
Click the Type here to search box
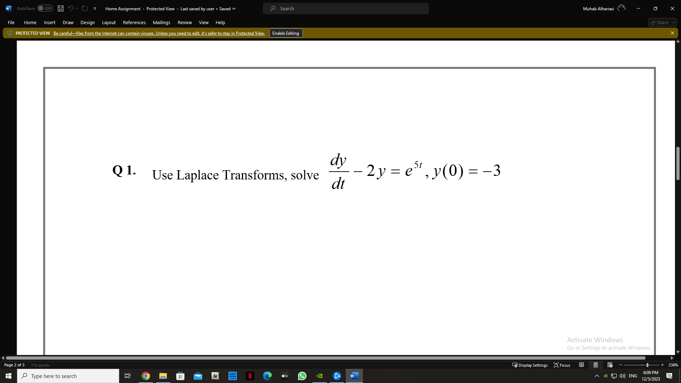click(x=68, y=376)
